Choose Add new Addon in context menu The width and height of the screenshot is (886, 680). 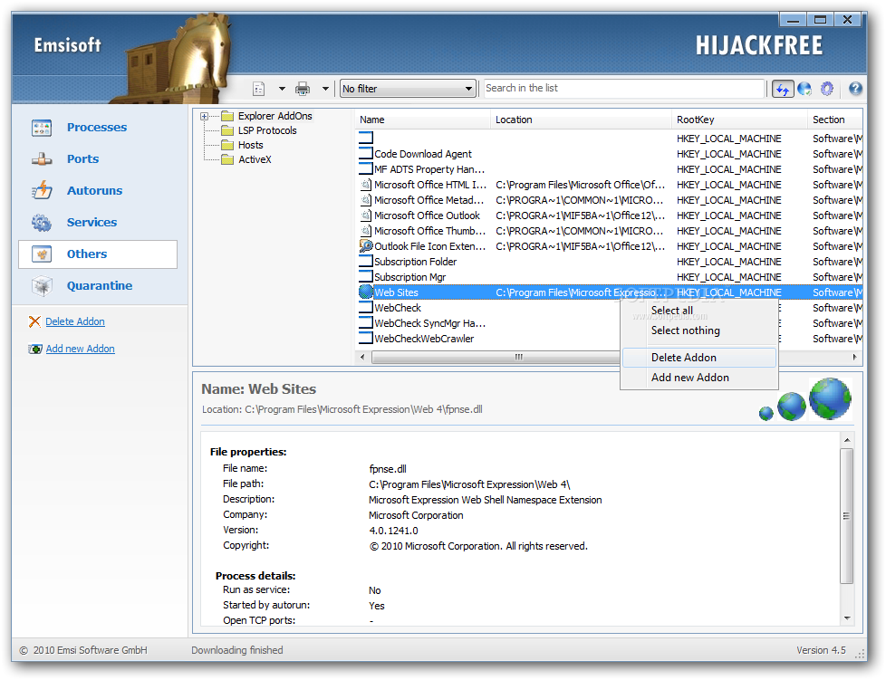[699, 378]
